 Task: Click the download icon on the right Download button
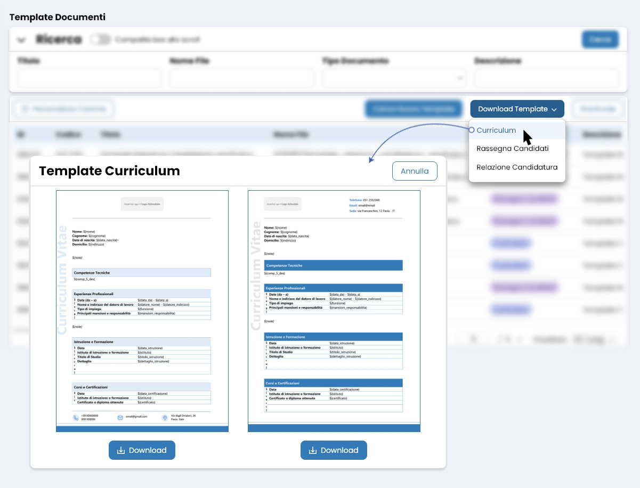point(313,450)
